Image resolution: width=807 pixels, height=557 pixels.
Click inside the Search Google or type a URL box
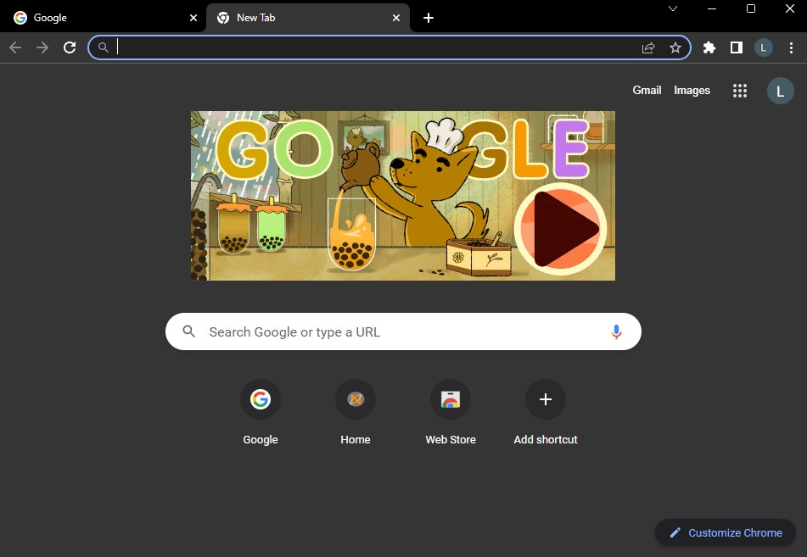point(403,331)
